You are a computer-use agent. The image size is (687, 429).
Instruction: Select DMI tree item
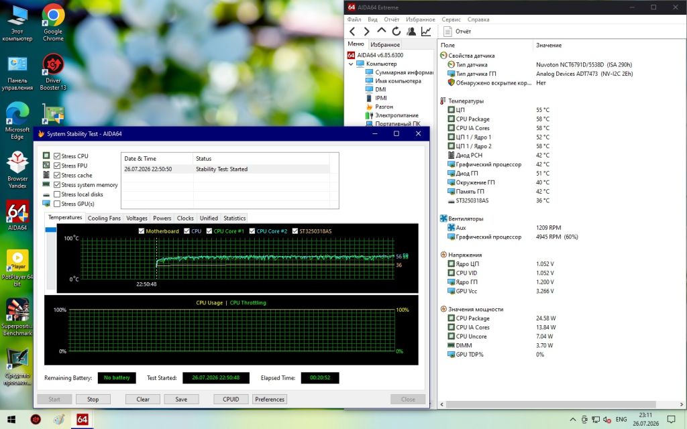[x=376, y=89]
